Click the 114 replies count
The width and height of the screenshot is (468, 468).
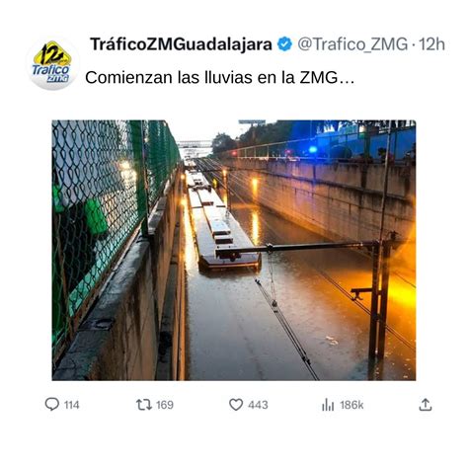click(x=72, y=405)
